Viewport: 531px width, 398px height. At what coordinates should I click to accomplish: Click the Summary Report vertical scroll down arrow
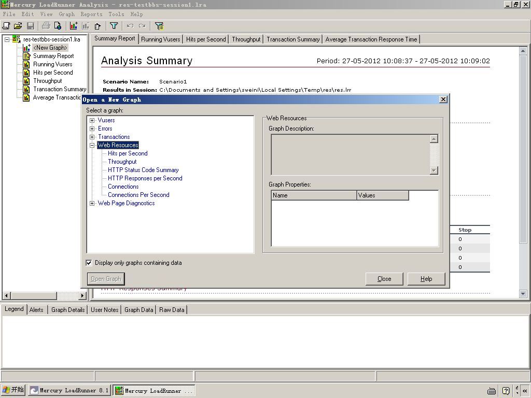point(523,294)
